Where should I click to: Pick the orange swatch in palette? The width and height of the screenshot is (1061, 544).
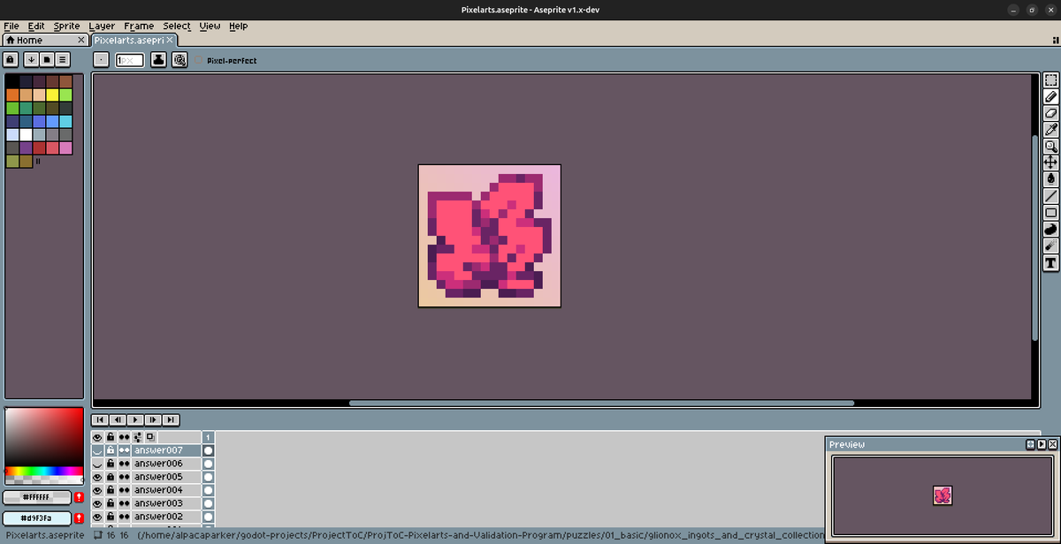(x=12, y=94)
